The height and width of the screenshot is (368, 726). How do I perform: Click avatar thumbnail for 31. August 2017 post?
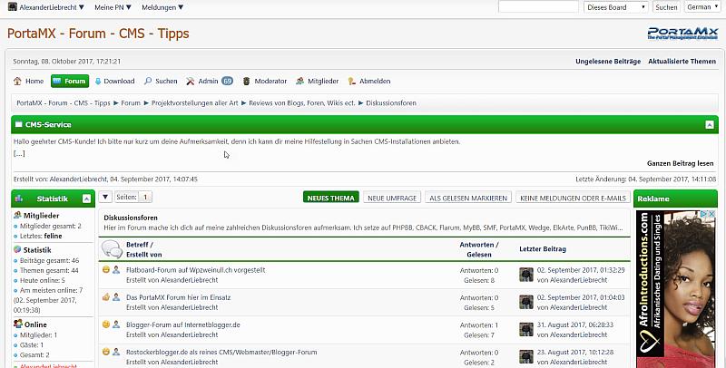(526, 330)
